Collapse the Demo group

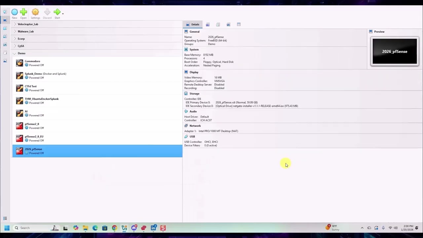click(x=15, y=53)
